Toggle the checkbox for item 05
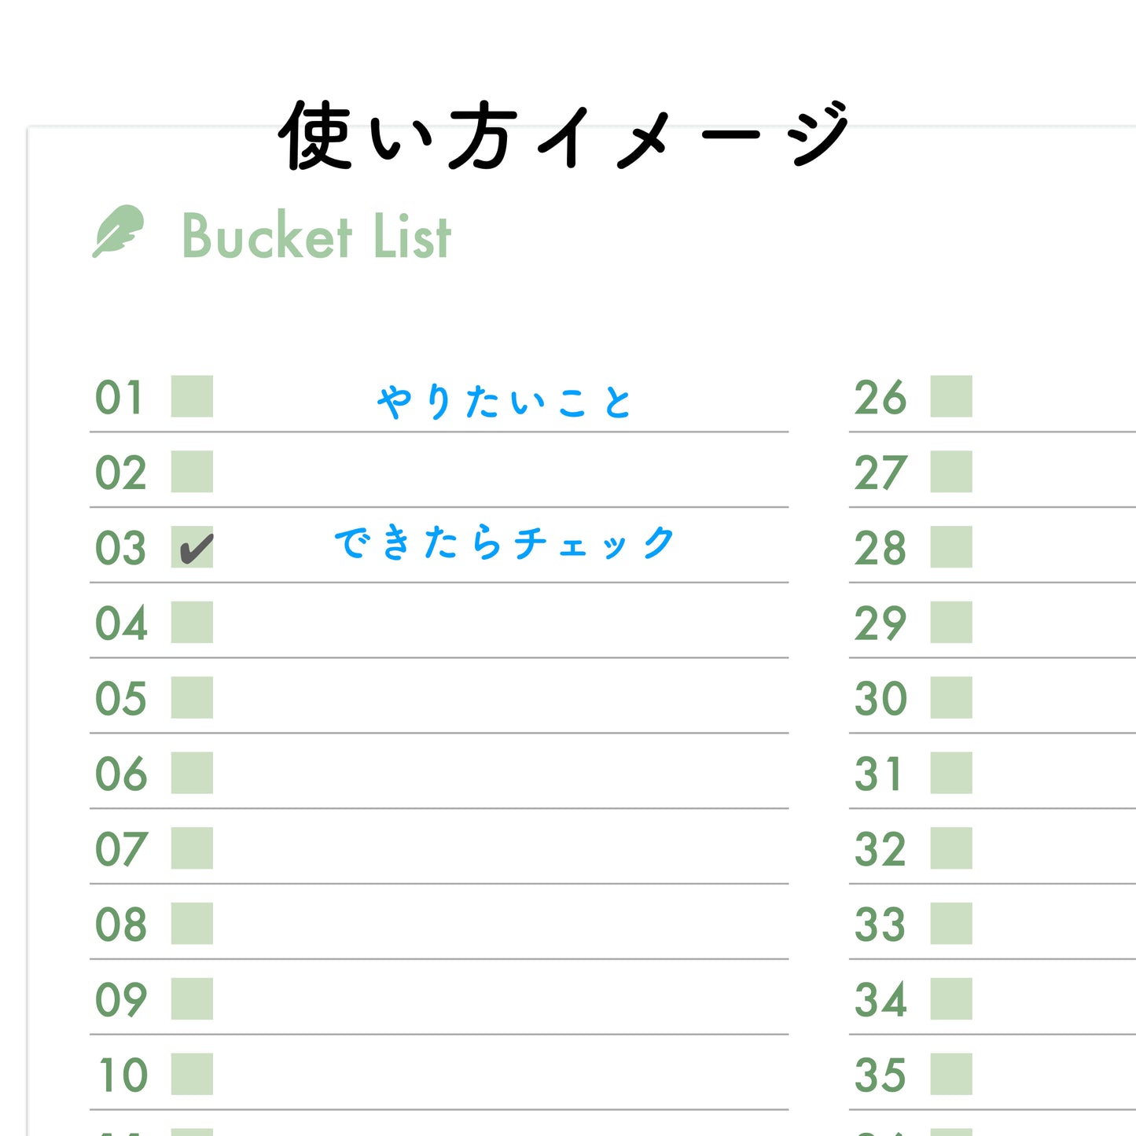The image size is (1136, 1136). tap(192, 697)
